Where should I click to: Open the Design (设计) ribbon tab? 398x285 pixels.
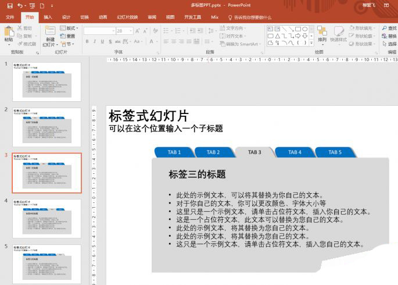[66, 17]
